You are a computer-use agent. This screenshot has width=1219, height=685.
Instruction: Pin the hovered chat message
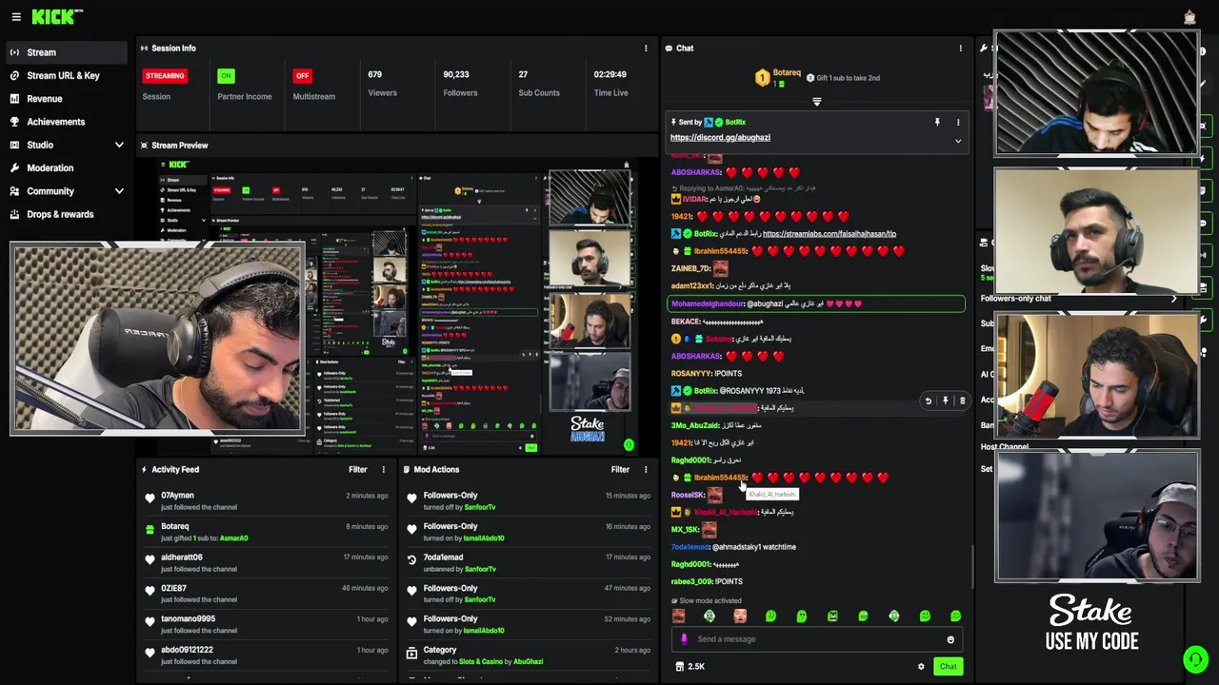946,401
